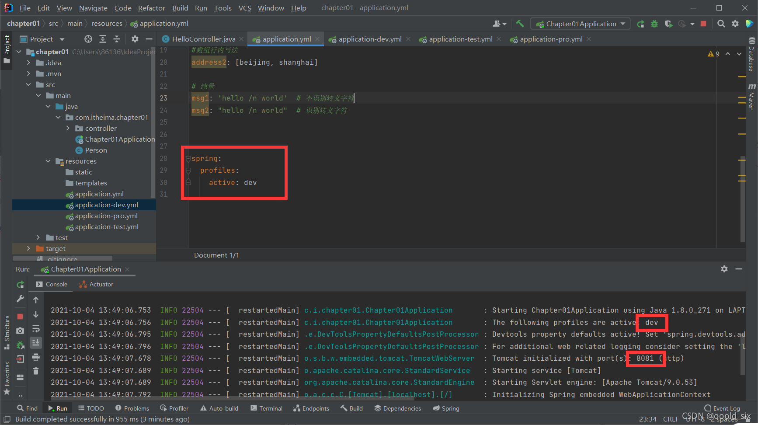Expand the .mvn folder
758x425 pixels.
click(28, 73)
